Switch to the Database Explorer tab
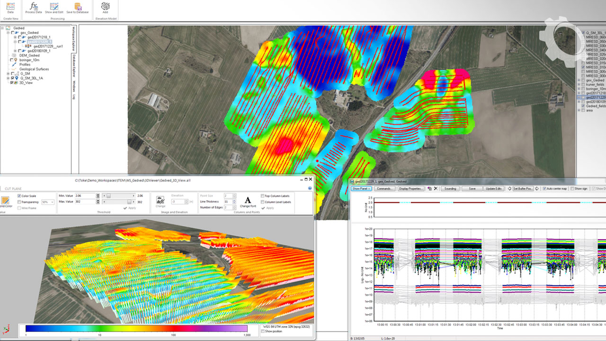Screen dimensions: 606x341 [x=74, y=66]
